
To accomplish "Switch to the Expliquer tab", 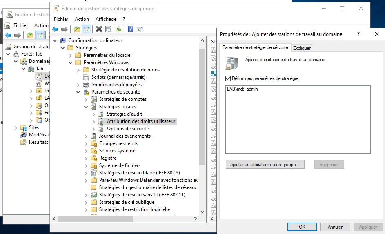I will pyautogui.click(x=302, y=48).
